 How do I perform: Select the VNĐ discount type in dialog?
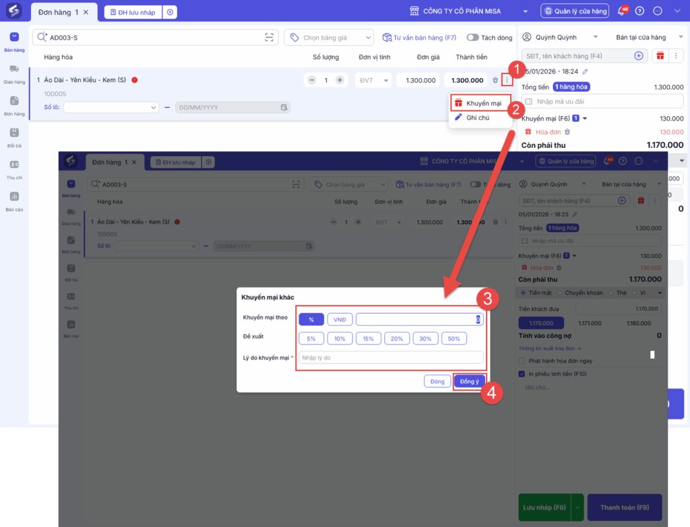point(340,320)
